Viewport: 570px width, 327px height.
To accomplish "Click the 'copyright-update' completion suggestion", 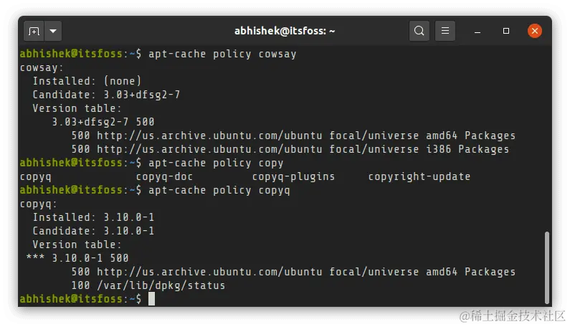I will click(419, 177).
